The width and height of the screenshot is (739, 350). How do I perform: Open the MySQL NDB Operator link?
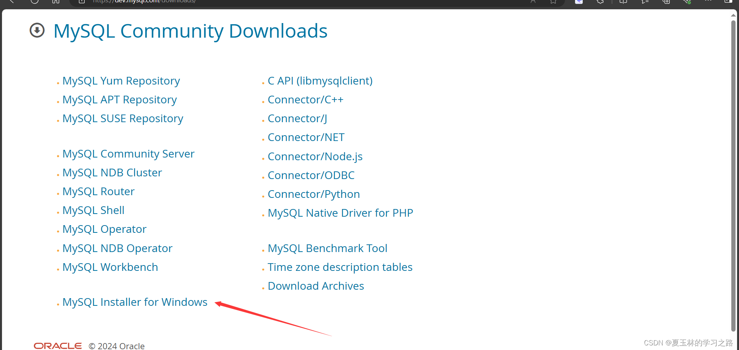pyautogui.click(x=117, y=249)
